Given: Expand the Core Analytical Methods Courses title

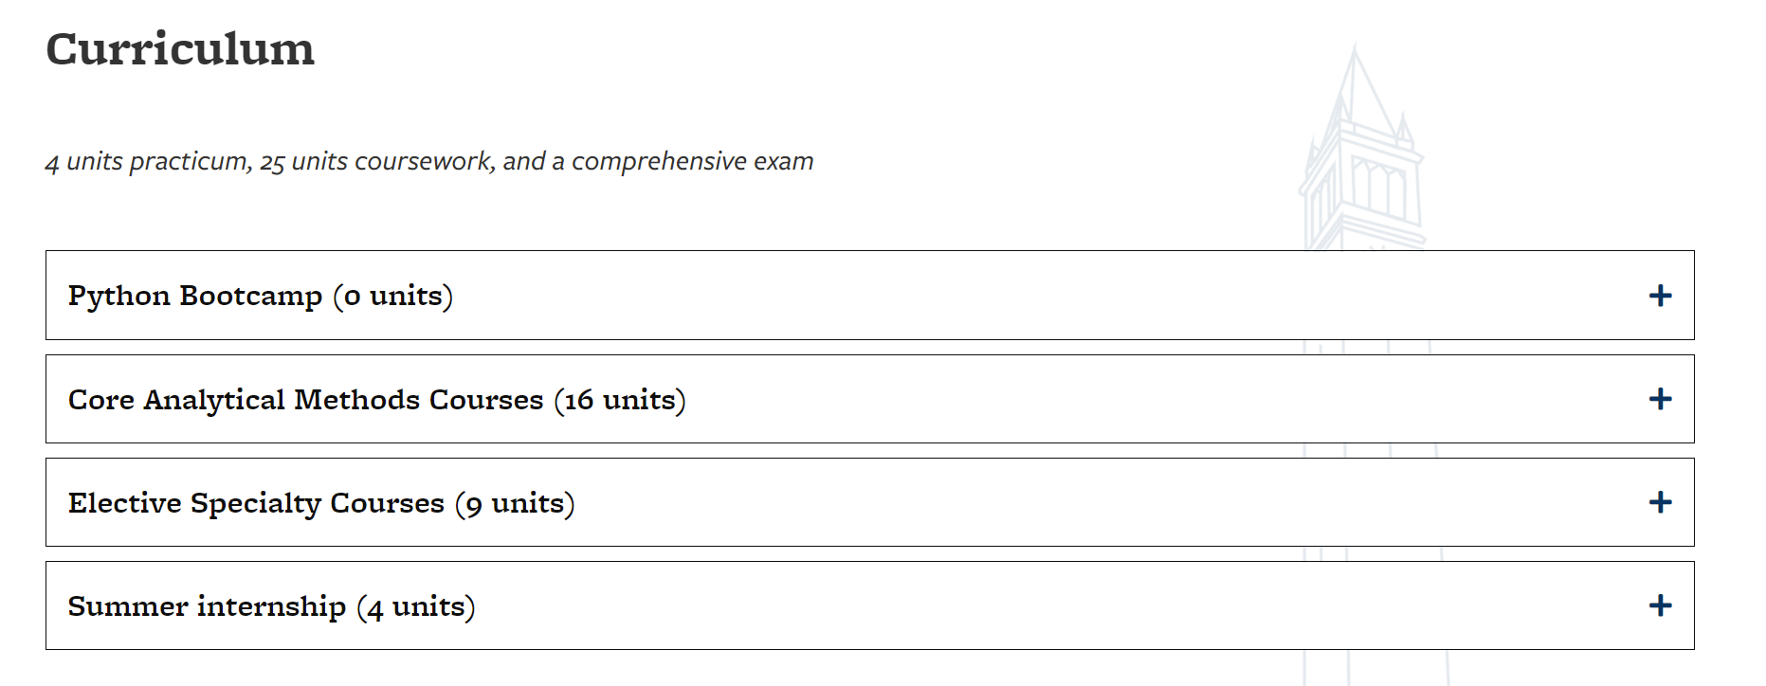Looking at the screenshot, I should pos(376,400).
